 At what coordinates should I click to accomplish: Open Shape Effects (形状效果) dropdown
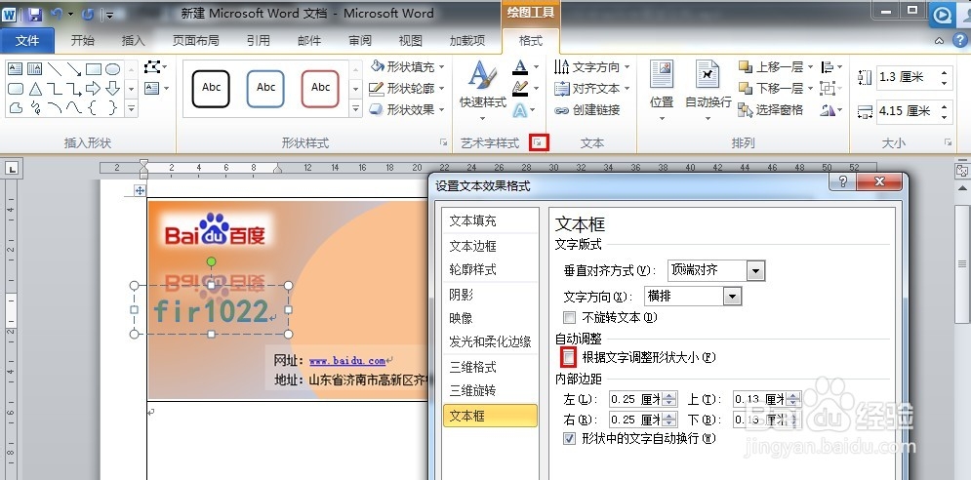pyautogui.click(x=408, y=109)
